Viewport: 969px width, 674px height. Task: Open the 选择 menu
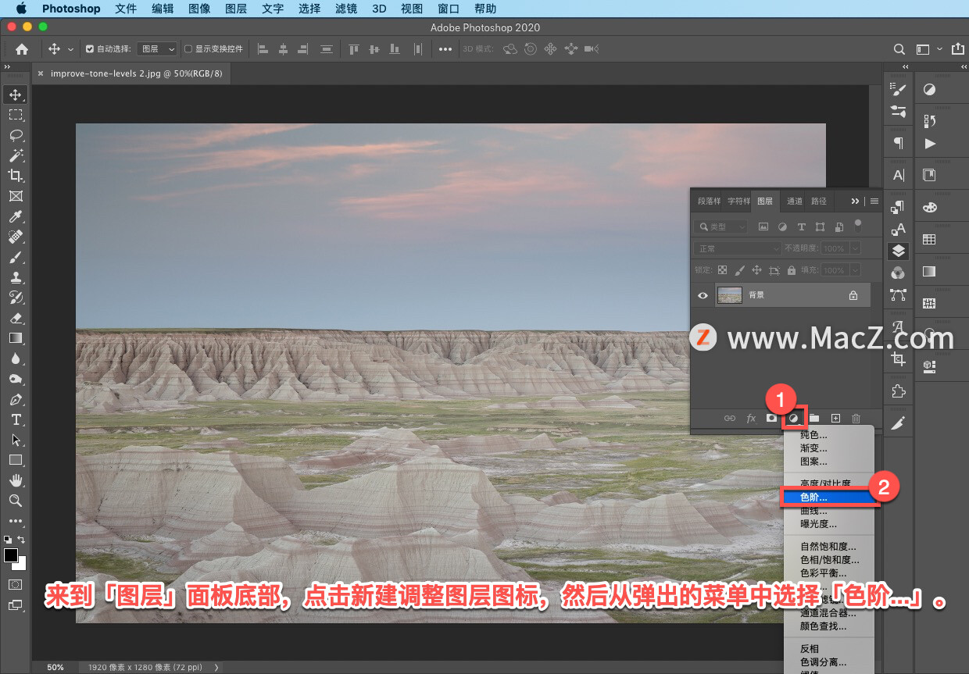309,9
